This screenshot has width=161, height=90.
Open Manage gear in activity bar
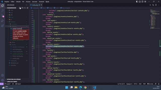[3, 80]
